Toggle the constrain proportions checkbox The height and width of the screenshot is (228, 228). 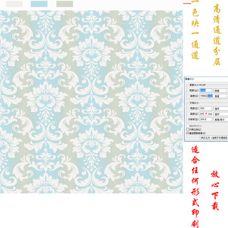coord(187,129)
